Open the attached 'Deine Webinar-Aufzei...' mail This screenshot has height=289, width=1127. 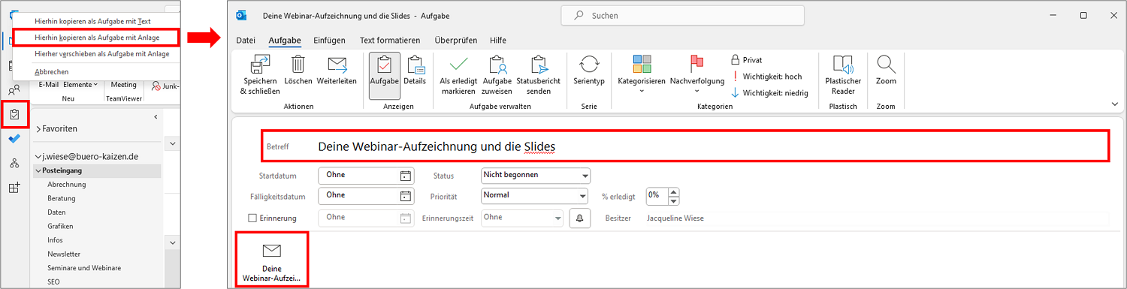[x=271, y=260]
